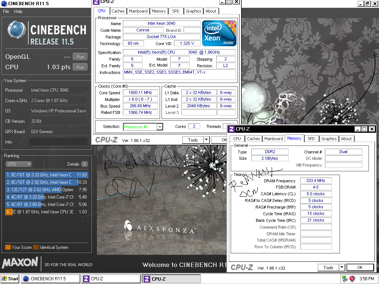This screenshot has width=379, height=284.
Task: Expand Tools dropdown arrow in CPU-Z Memory window
Action: click(x=342, y=267)
